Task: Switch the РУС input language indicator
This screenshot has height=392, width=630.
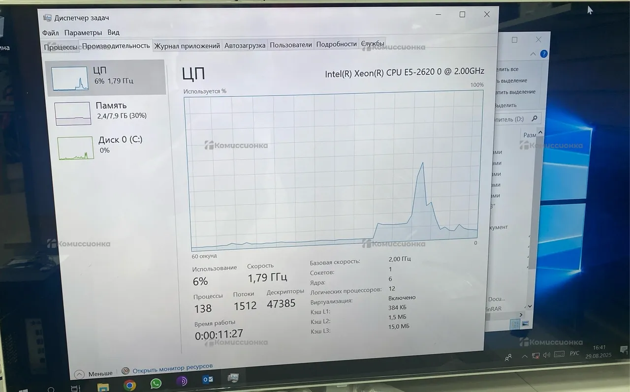Action: click(574, 354)
